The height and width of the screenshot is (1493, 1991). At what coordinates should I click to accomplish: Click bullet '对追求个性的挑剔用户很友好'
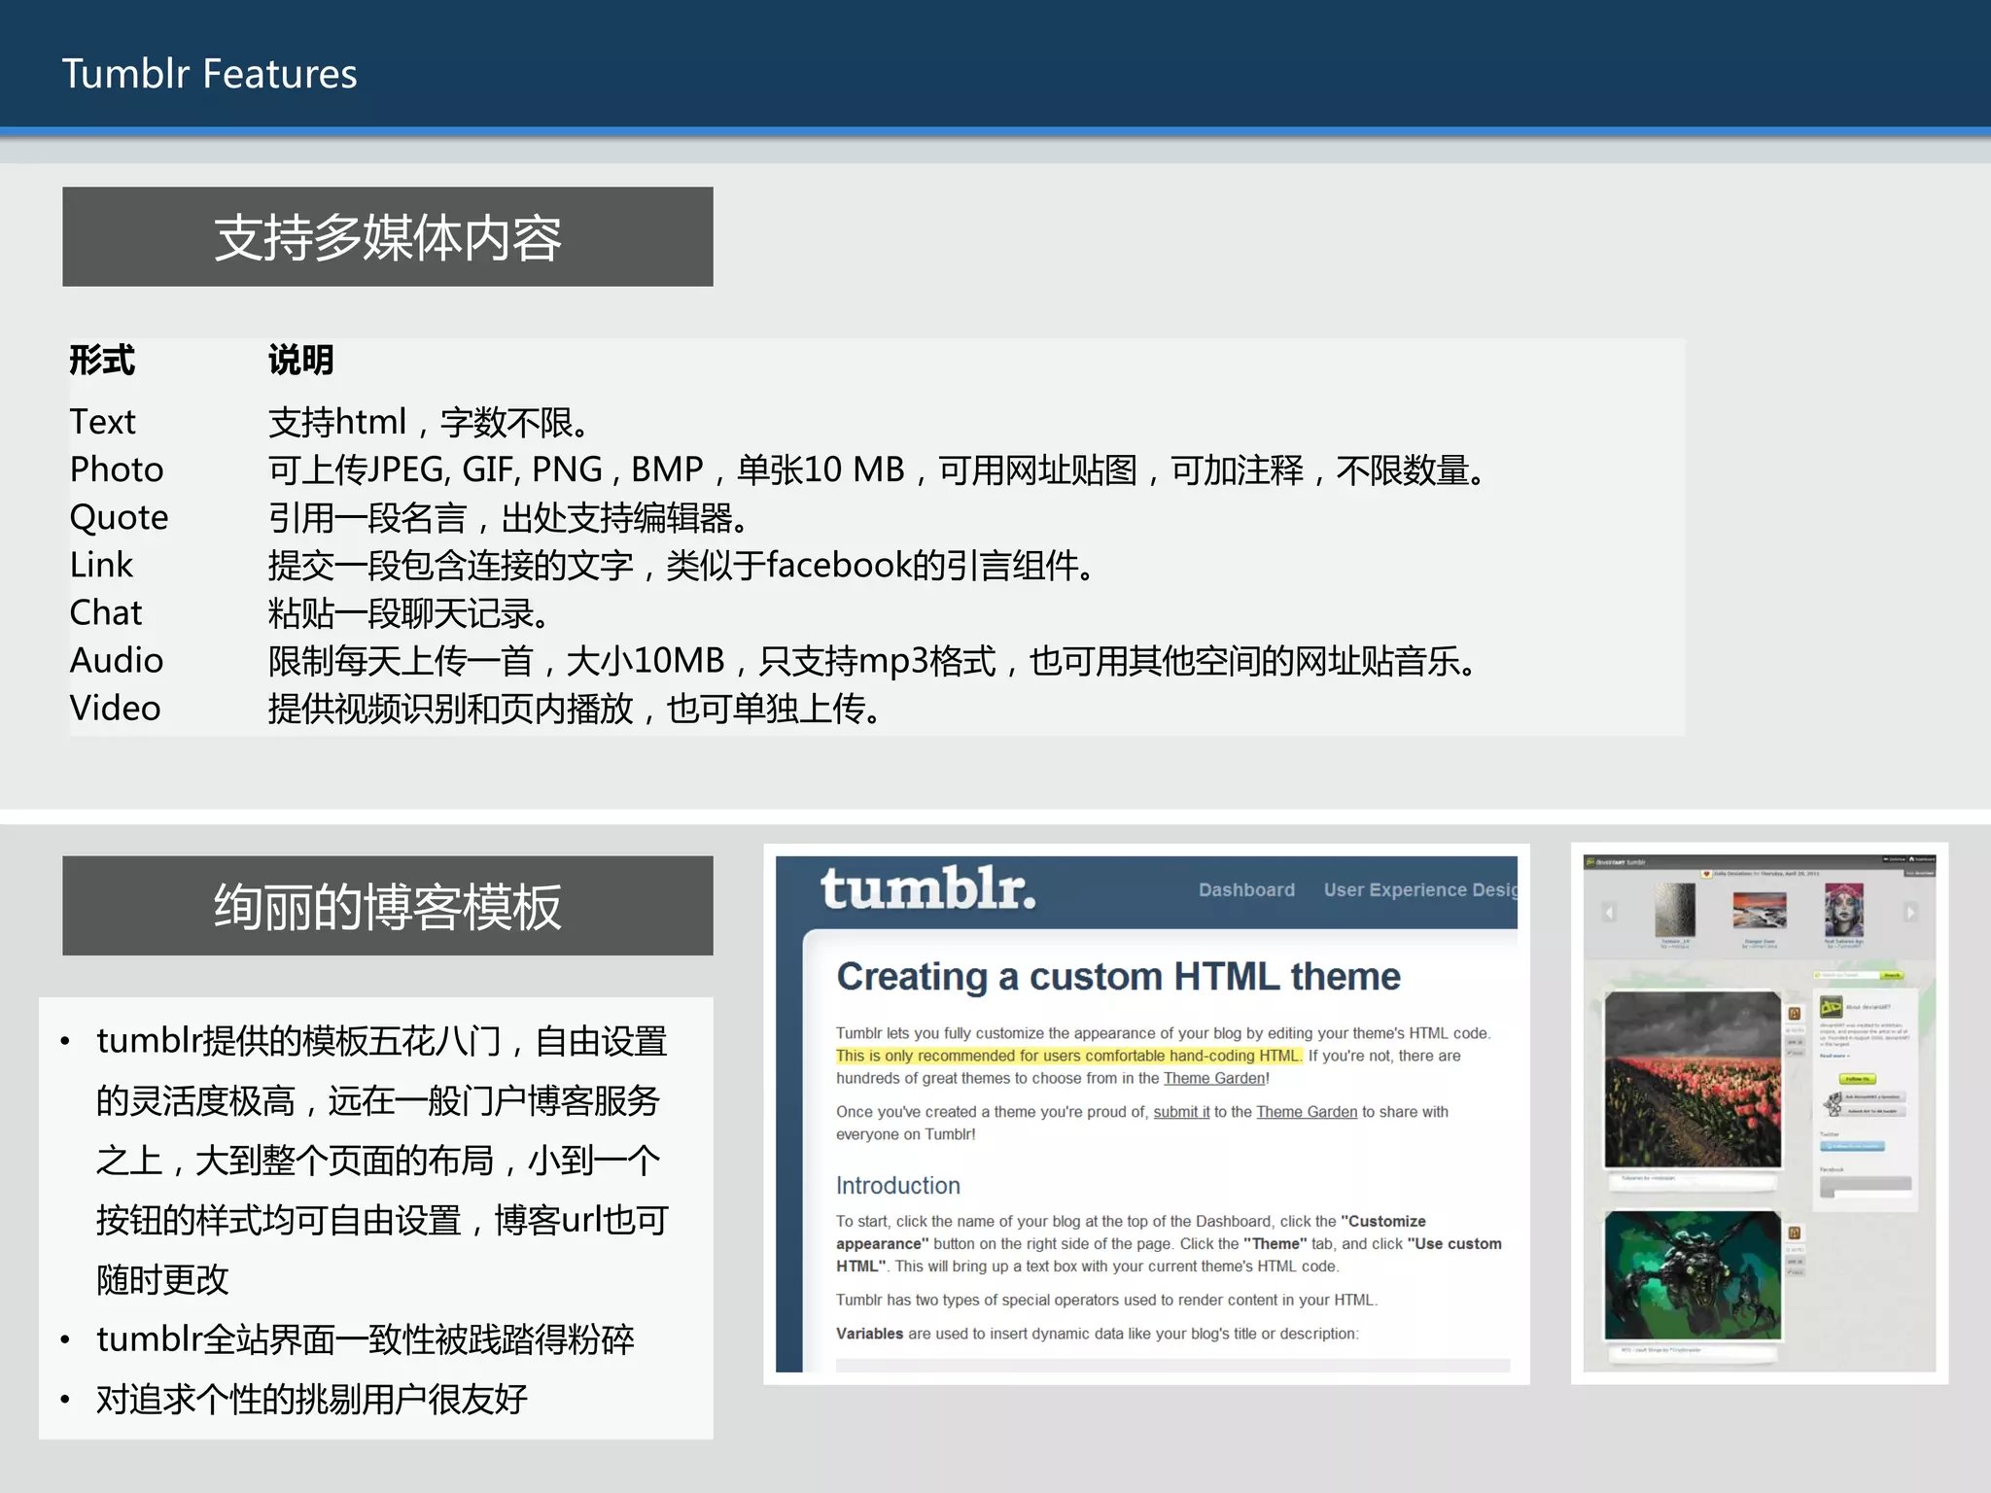(x=312, y=1400)
